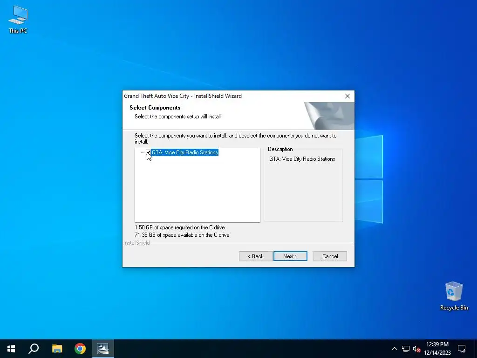Open the Recycle Bin icon

(454, 296)
